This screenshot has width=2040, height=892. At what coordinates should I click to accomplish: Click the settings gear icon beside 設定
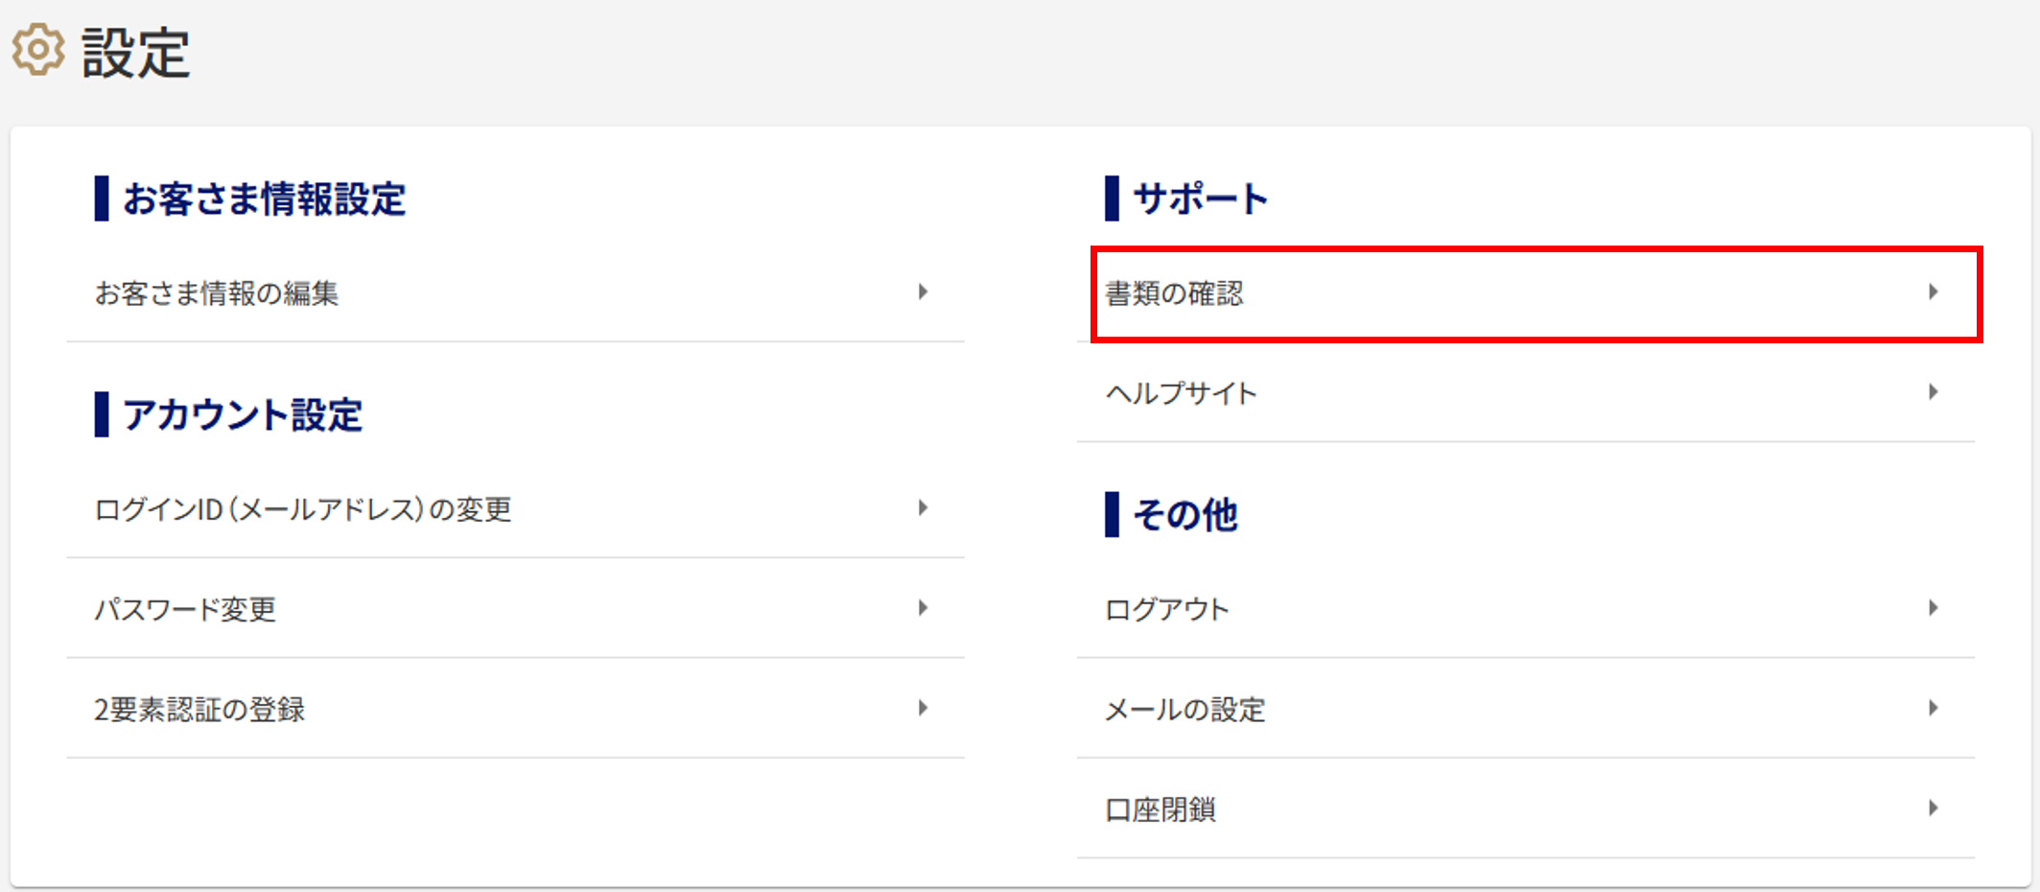pos(38,50)
